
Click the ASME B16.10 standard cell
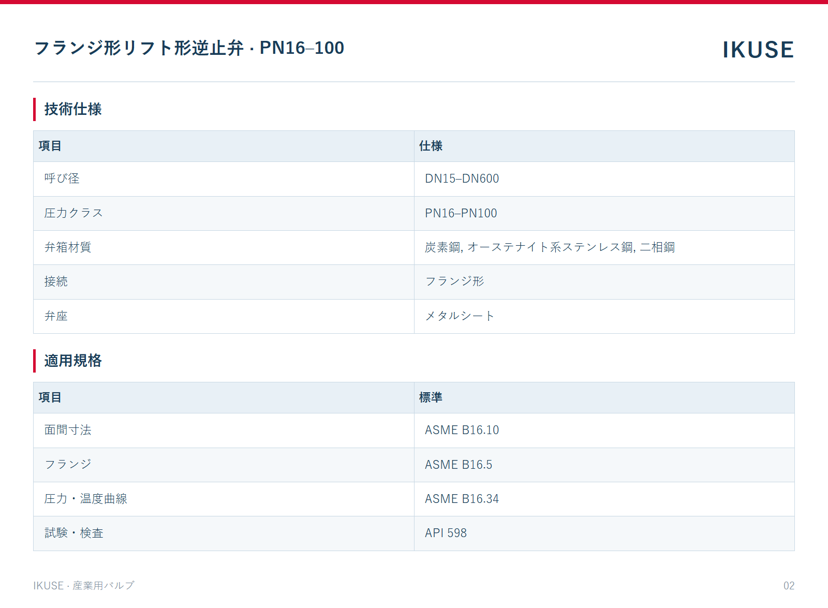[604, 431]
